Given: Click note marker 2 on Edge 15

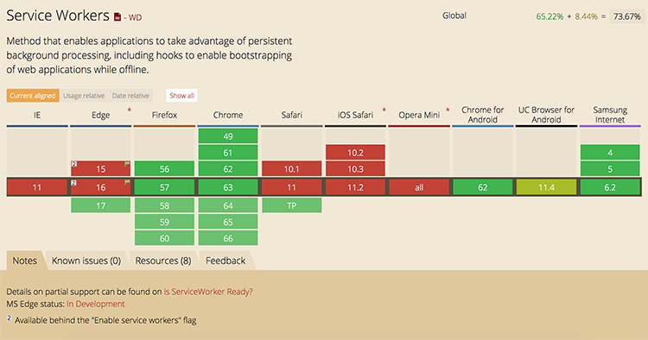Looking at the screenshot, I should (x=74, y=164).
